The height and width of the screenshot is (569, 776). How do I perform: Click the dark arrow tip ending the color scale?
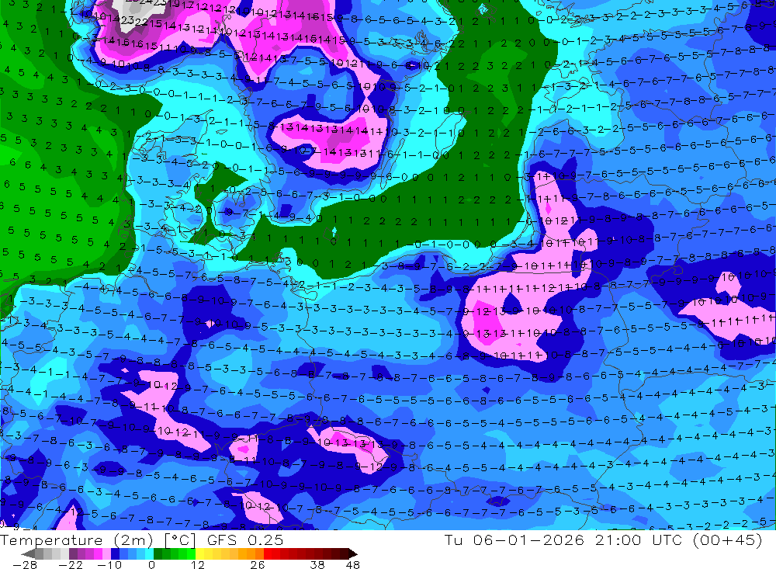(x=353, y=553)
